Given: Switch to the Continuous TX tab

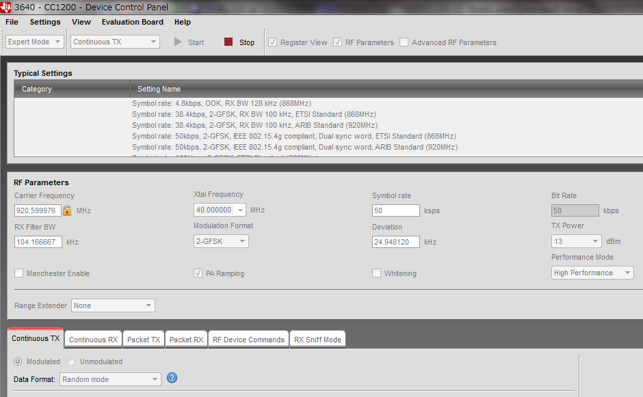Looking at the screenshot, I should pos(36,338).
